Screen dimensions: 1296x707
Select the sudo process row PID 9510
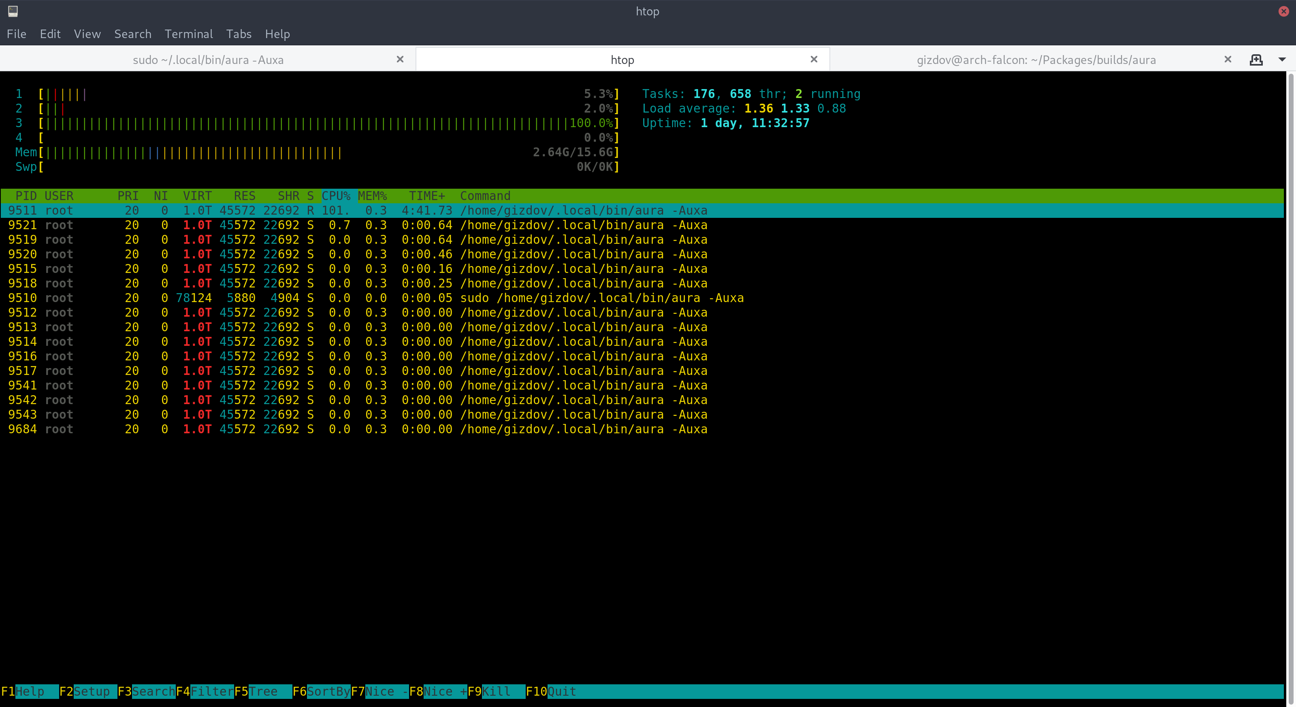tap(642, 298)
